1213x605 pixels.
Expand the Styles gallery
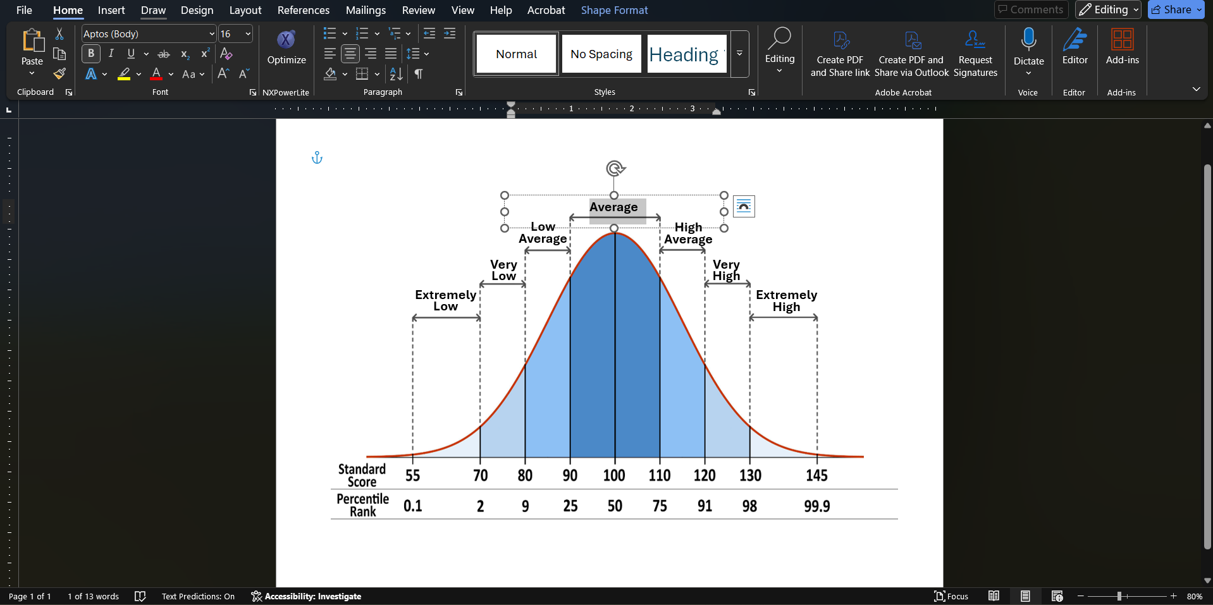point(739,54)
